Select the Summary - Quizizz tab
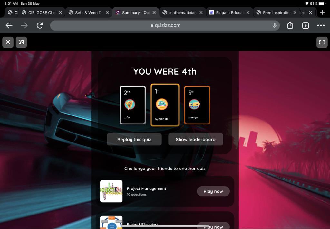330x229 pixels. click(136, 13)
